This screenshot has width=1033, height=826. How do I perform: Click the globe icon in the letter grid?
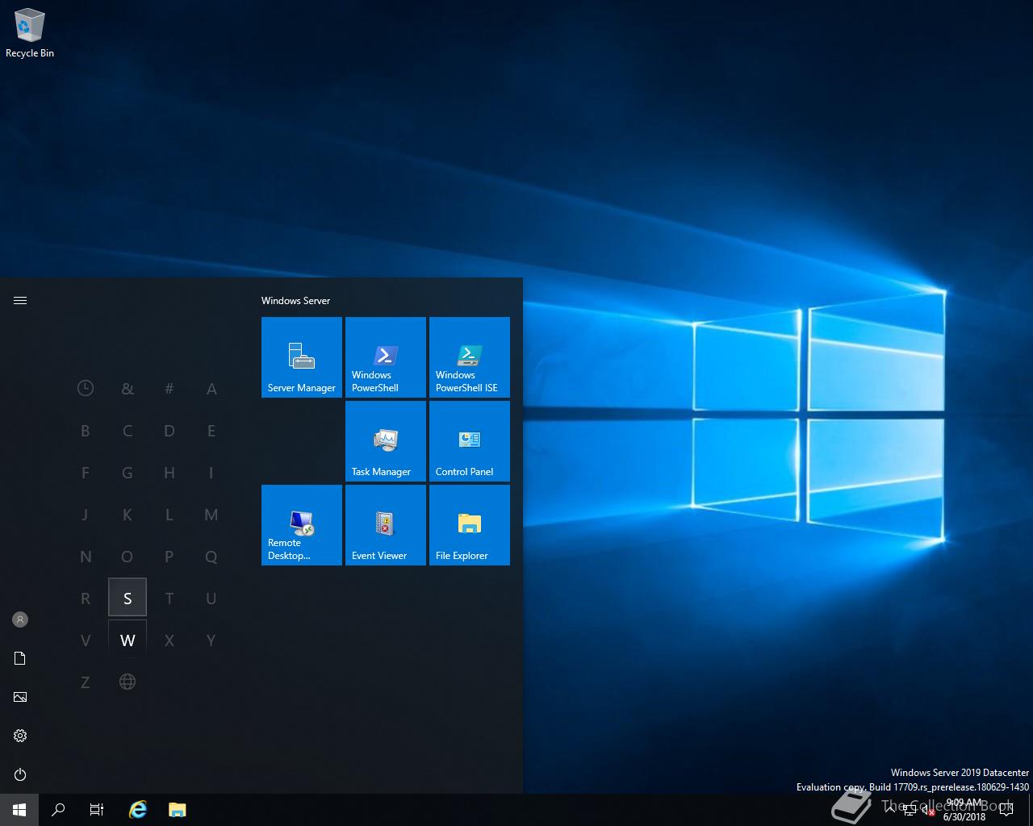pyautogui.click(x=128, y=682)
